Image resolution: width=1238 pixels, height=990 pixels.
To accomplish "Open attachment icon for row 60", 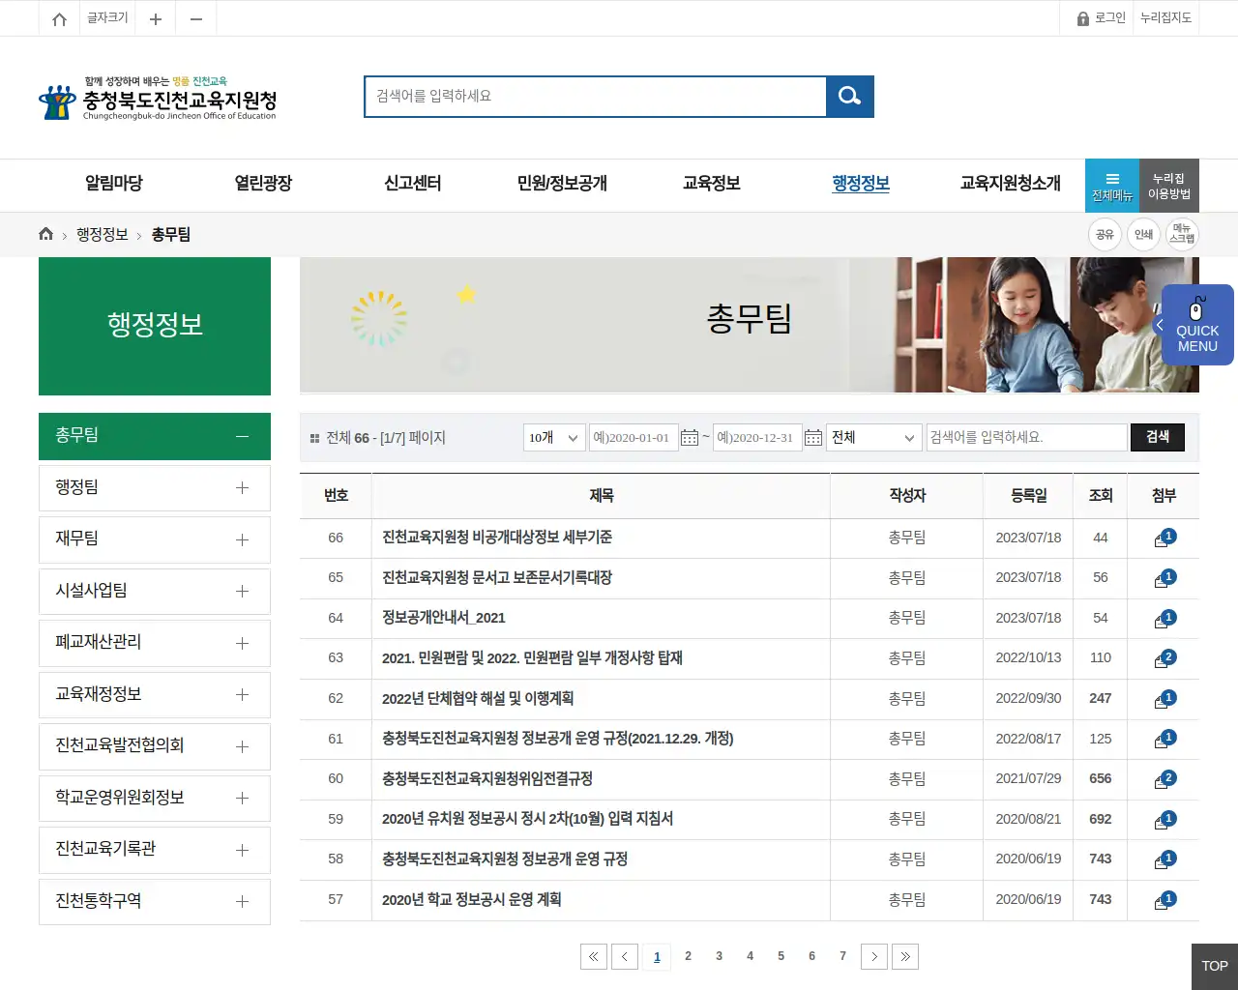I will [x=1164, y=779].
